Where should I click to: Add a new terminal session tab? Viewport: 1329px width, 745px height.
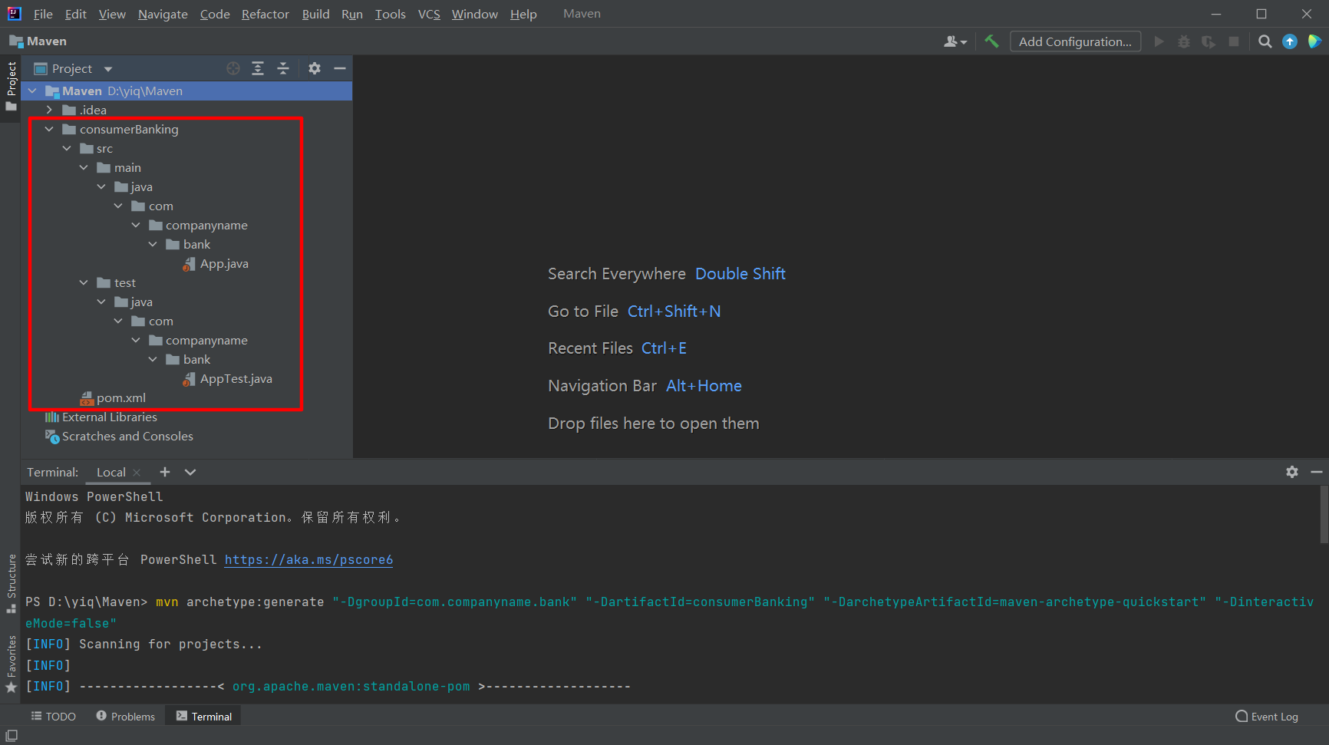point(165,472)
